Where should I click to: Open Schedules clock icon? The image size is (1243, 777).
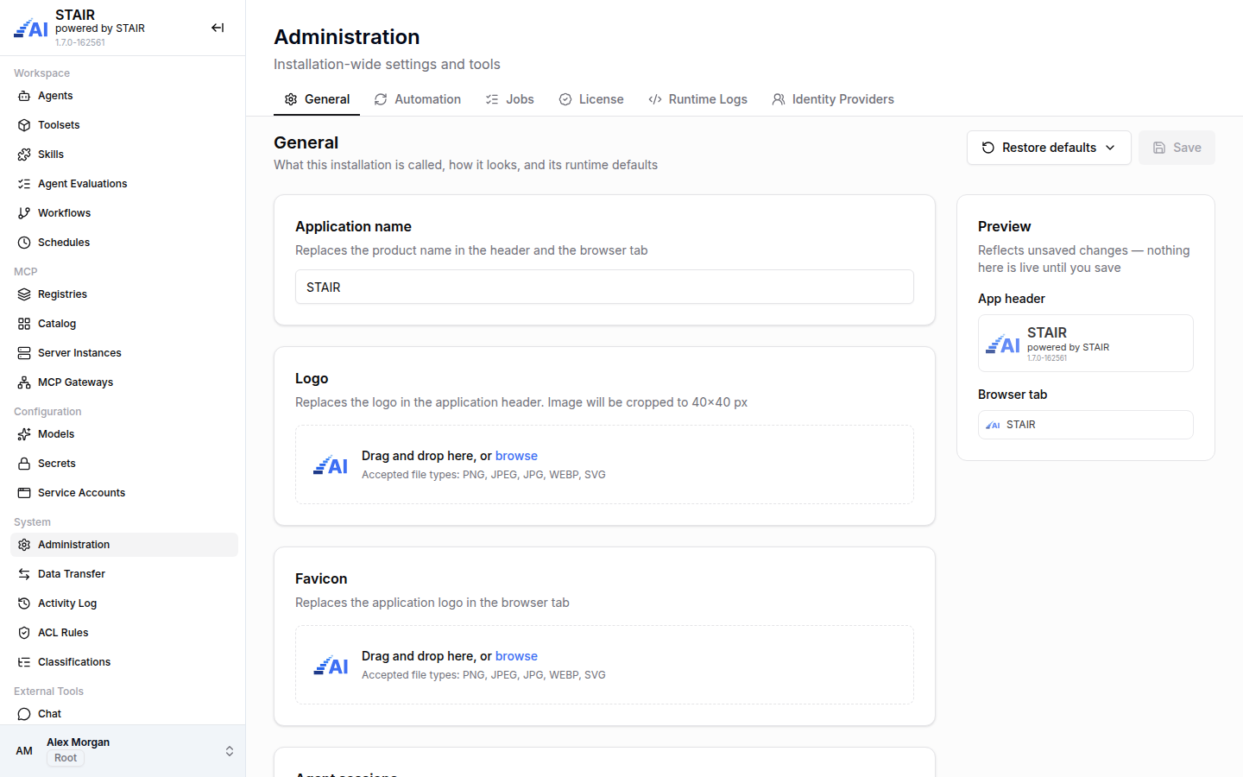click(x=24, y=243)
